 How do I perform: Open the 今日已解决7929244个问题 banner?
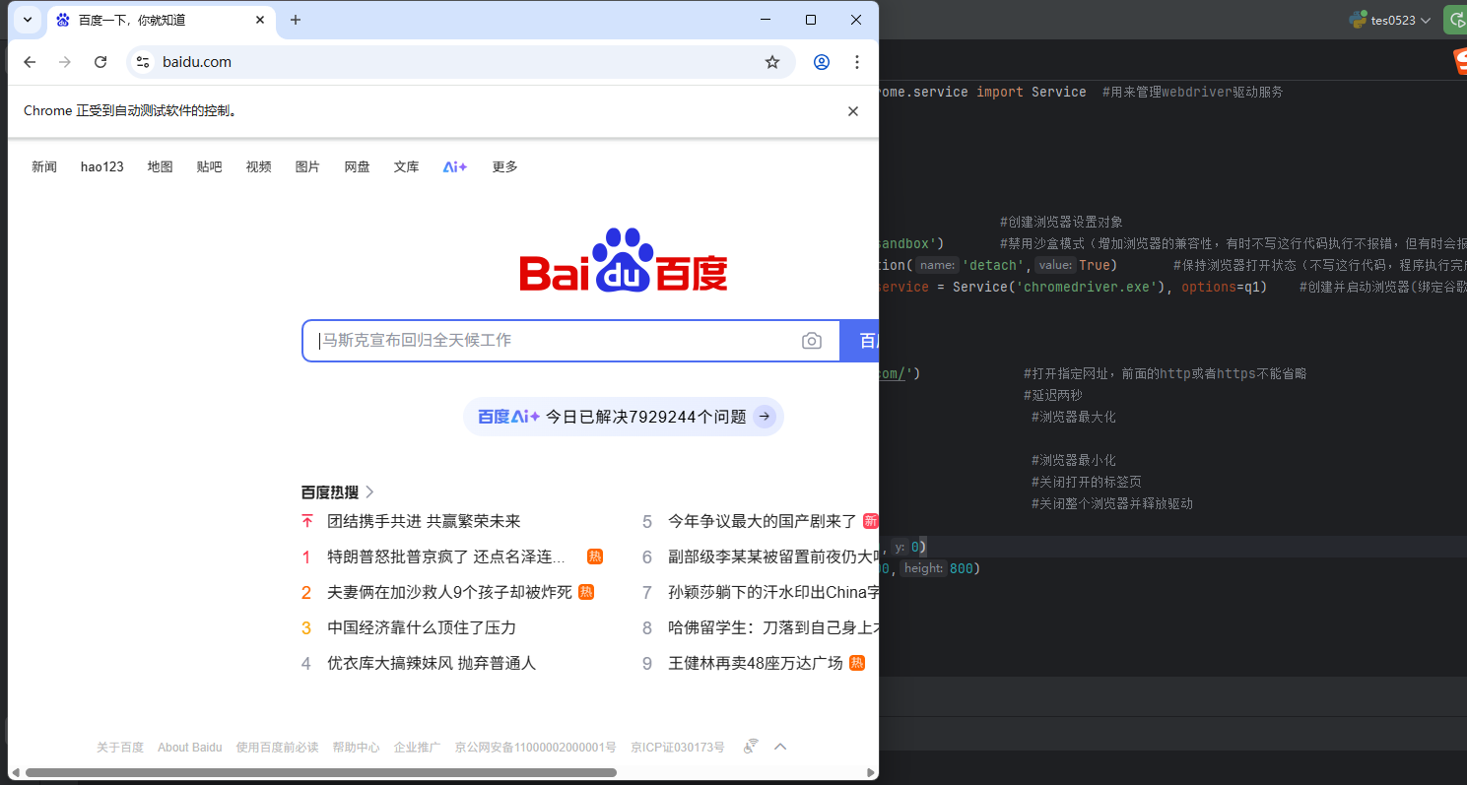[624, 417]
